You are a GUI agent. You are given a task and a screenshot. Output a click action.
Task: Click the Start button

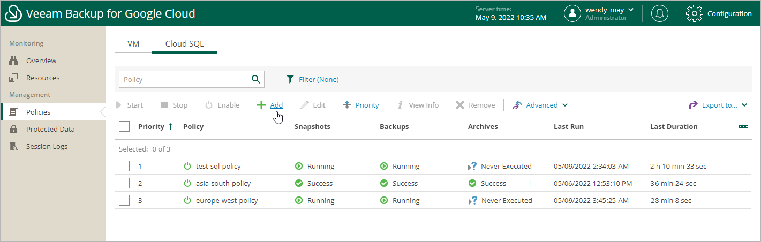(129, 105)
